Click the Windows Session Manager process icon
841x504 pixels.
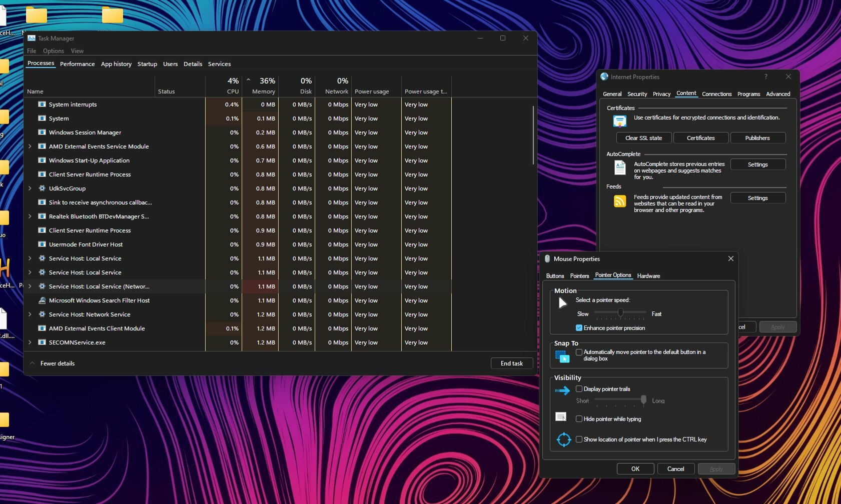click(42, 132)
